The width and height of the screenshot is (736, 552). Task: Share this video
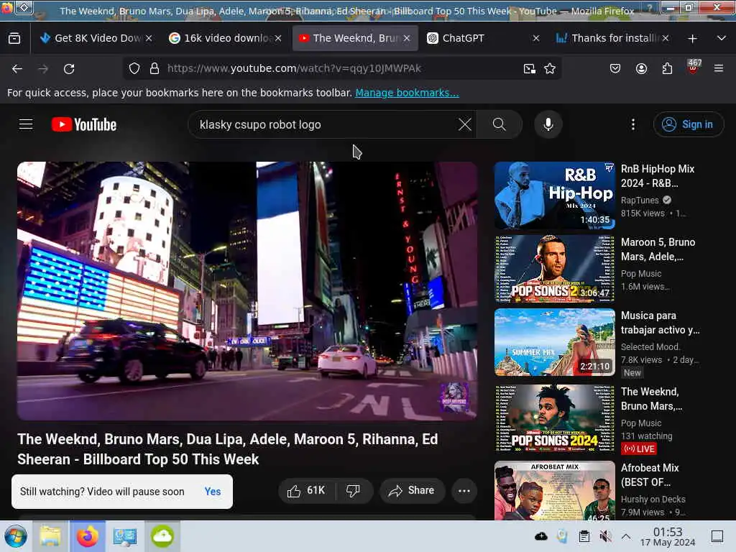click(x=412, y=490)
